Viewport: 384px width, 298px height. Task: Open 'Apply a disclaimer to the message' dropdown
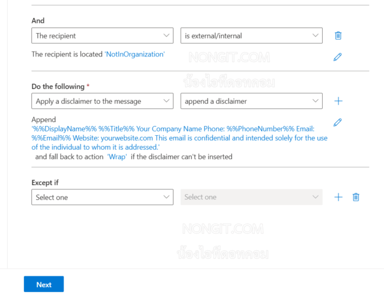(103, 101)
